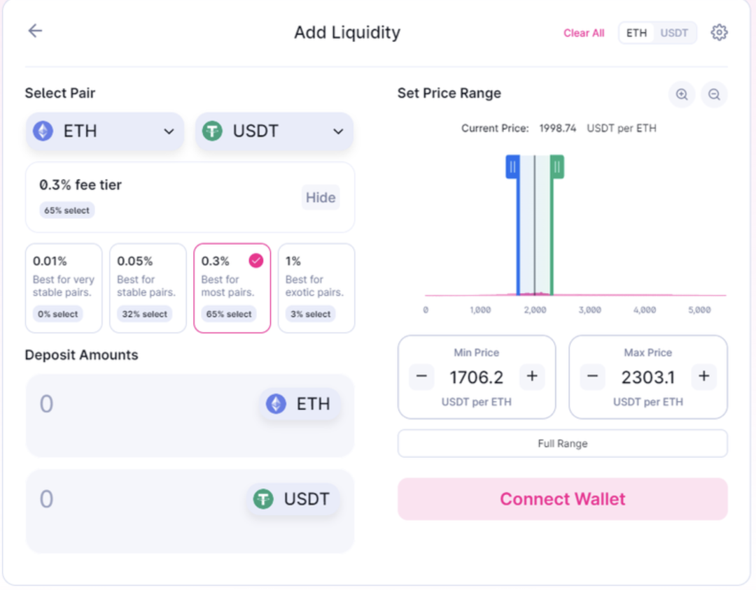Open the transaction settings gear
The width and height of the screenshot is (756, 590).
(719, 32)
